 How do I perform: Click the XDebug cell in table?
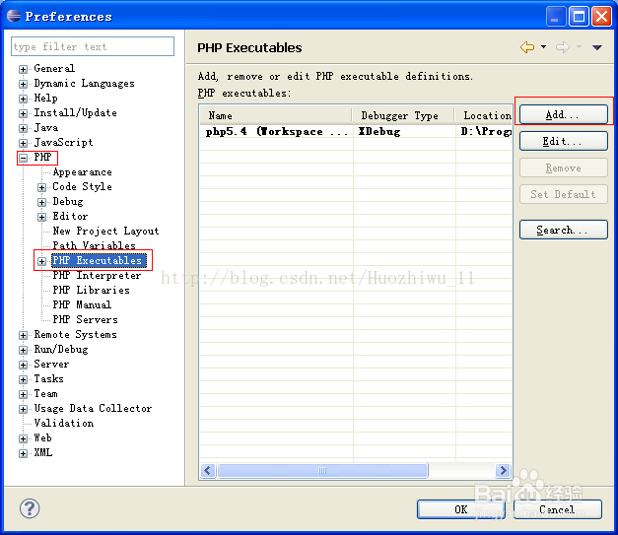379,132
